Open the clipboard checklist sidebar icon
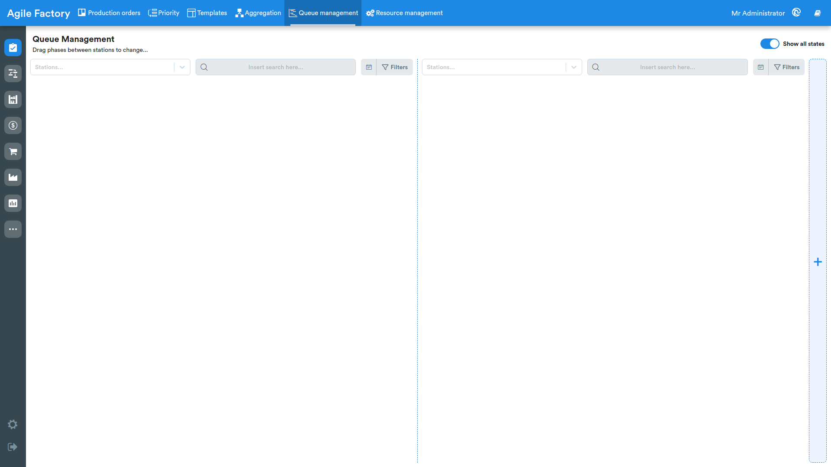Image resolution: width=831 pixels, height=467 pixels. point(13,48)
